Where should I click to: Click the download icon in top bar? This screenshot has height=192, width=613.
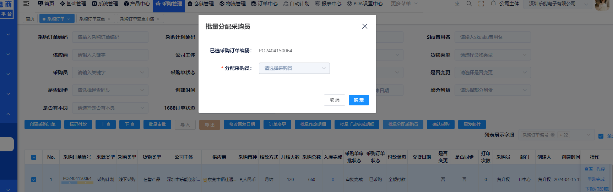click(x=457, y=4)
